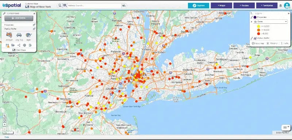The height and width of the screenshot is (140, 292).
Task: Open the Map of New York title
Action: (x=41, y=7)
